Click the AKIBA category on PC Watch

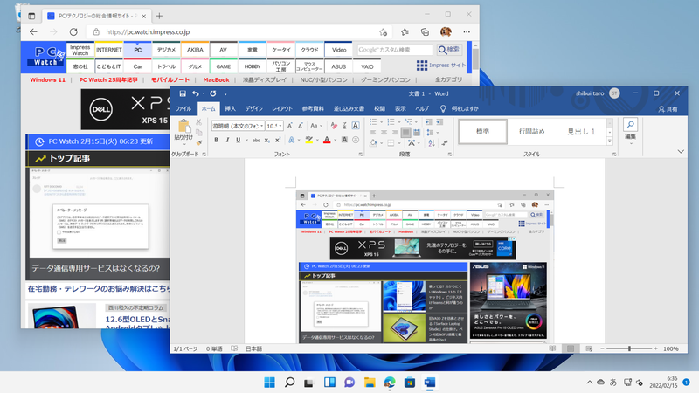tap(195, 50)
